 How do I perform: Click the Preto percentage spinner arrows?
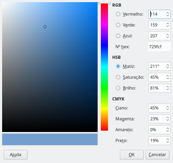click(168, 140)
